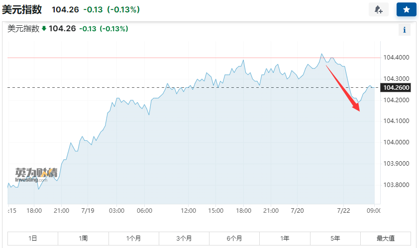Screen dimensions: 419x248
Task: Click the add alert bell icon
Action: point(378,9)
